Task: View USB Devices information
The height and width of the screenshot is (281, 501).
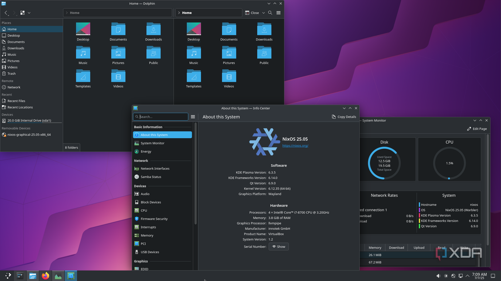Action: tap(150, 252)
